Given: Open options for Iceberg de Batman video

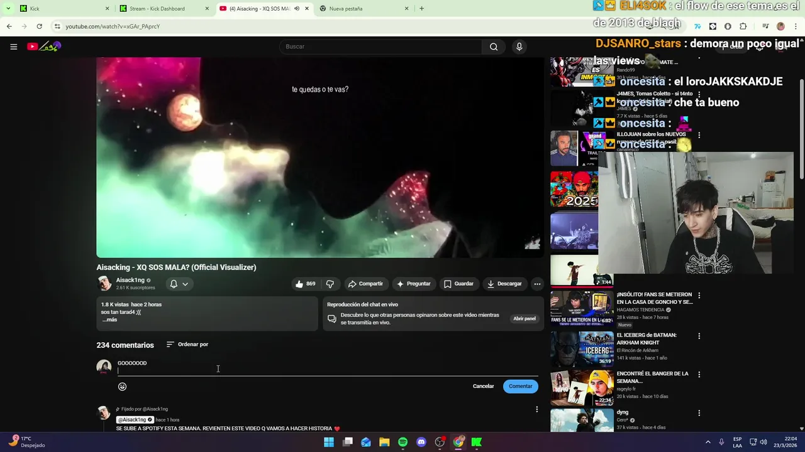Looking at the screenshot, I should click(x=699, y=336).
